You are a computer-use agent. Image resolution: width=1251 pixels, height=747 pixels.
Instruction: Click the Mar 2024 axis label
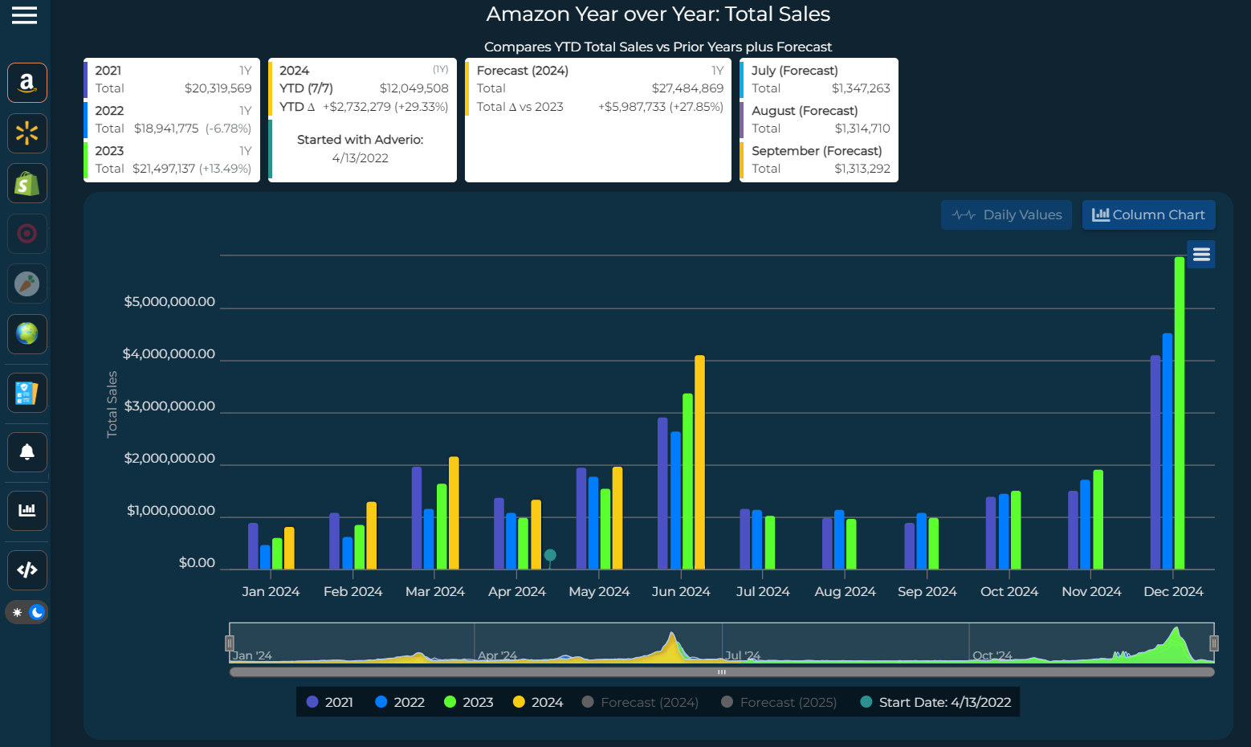pyautogui.click(x=435, y=592)
